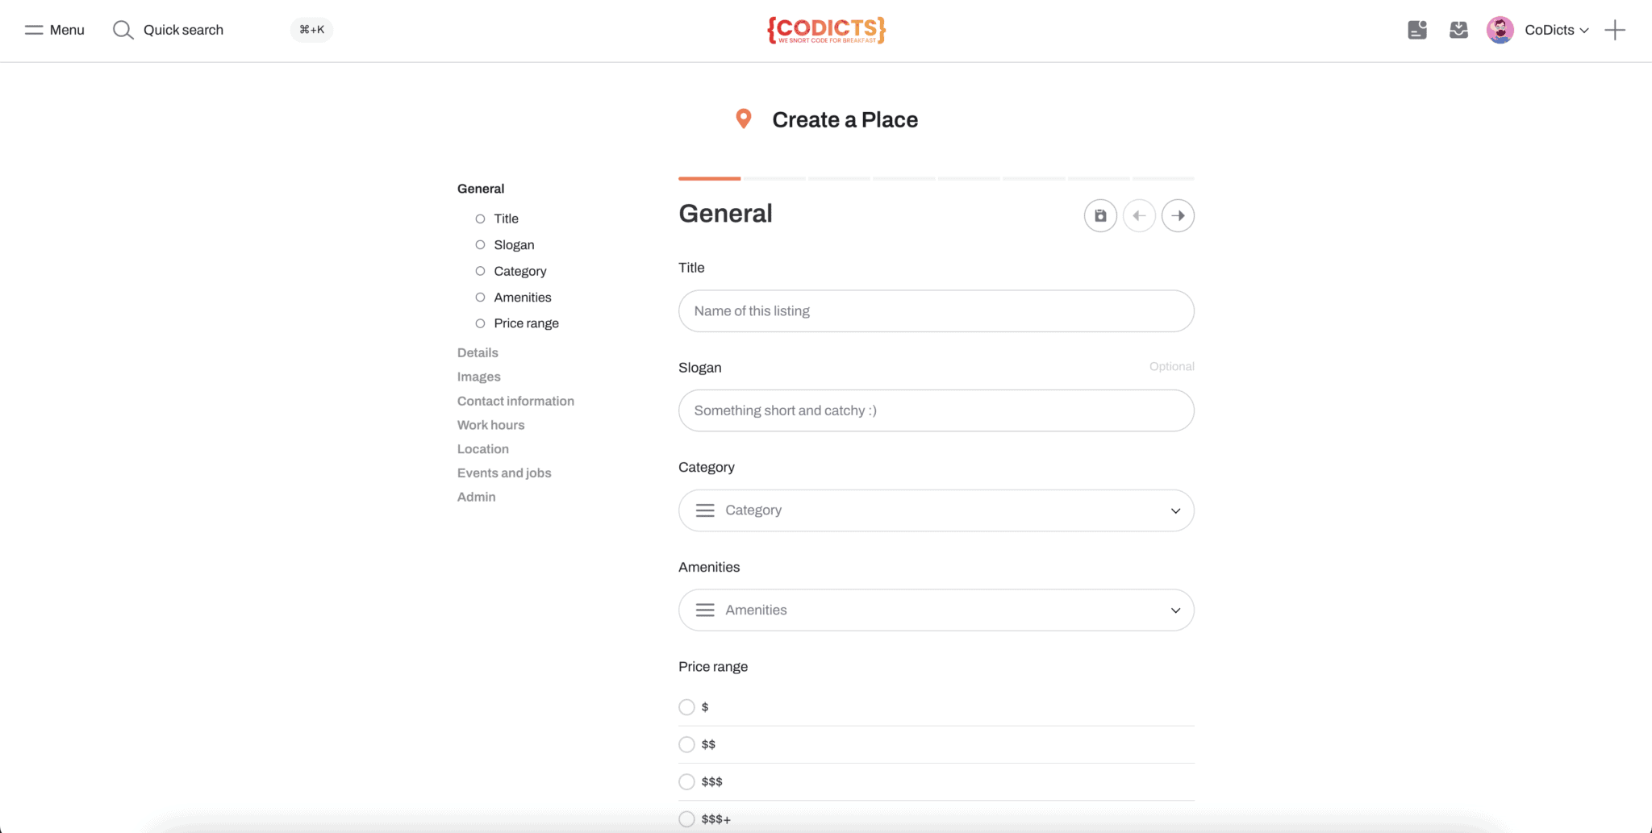1652x833 pixels.
Task: Expand the Amenities dropdown
Action: (935, 610)
